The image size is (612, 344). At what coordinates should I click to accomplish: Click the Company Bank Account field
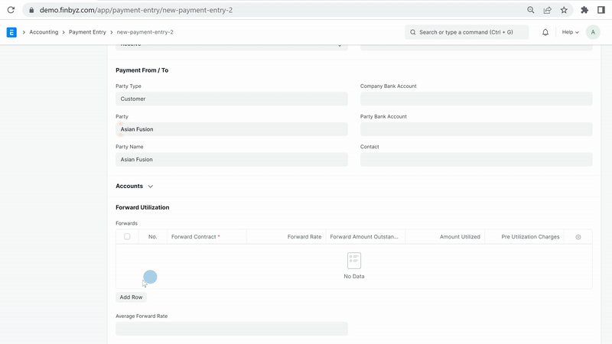point(476,99)
